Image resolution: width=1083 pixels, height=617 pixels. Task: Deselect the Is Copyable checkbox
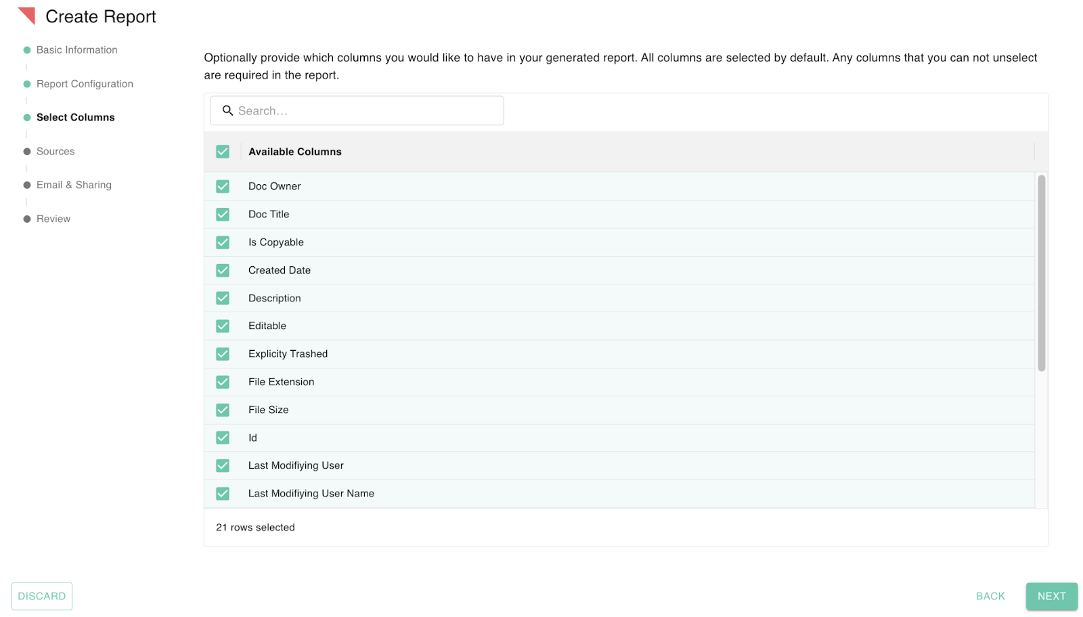click(223, 242)
